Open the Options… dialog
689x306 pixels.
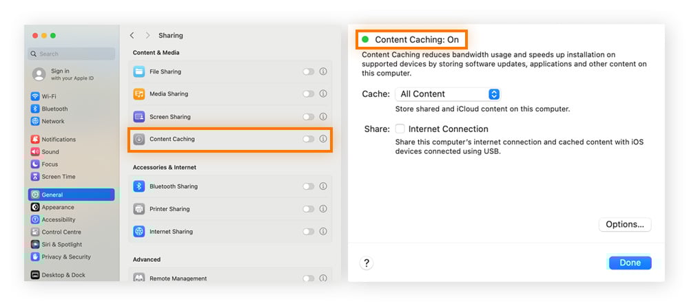625,224
